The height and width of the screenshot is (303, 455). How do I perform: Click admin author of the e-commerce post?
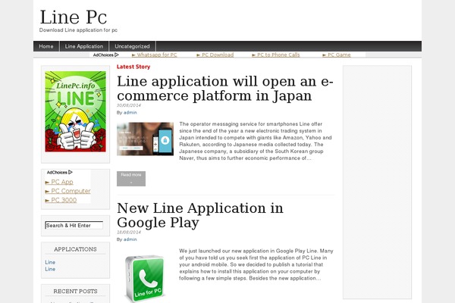click(130, 113)
